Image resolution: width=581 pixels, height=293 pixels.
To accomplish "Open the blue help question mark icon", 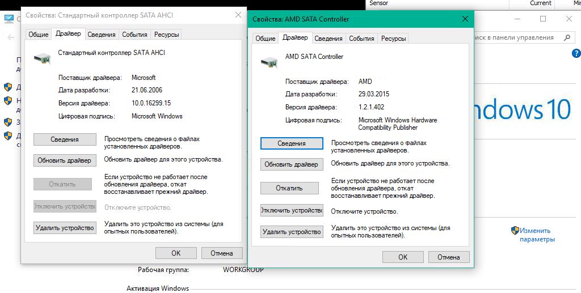I will click(576, 53).
